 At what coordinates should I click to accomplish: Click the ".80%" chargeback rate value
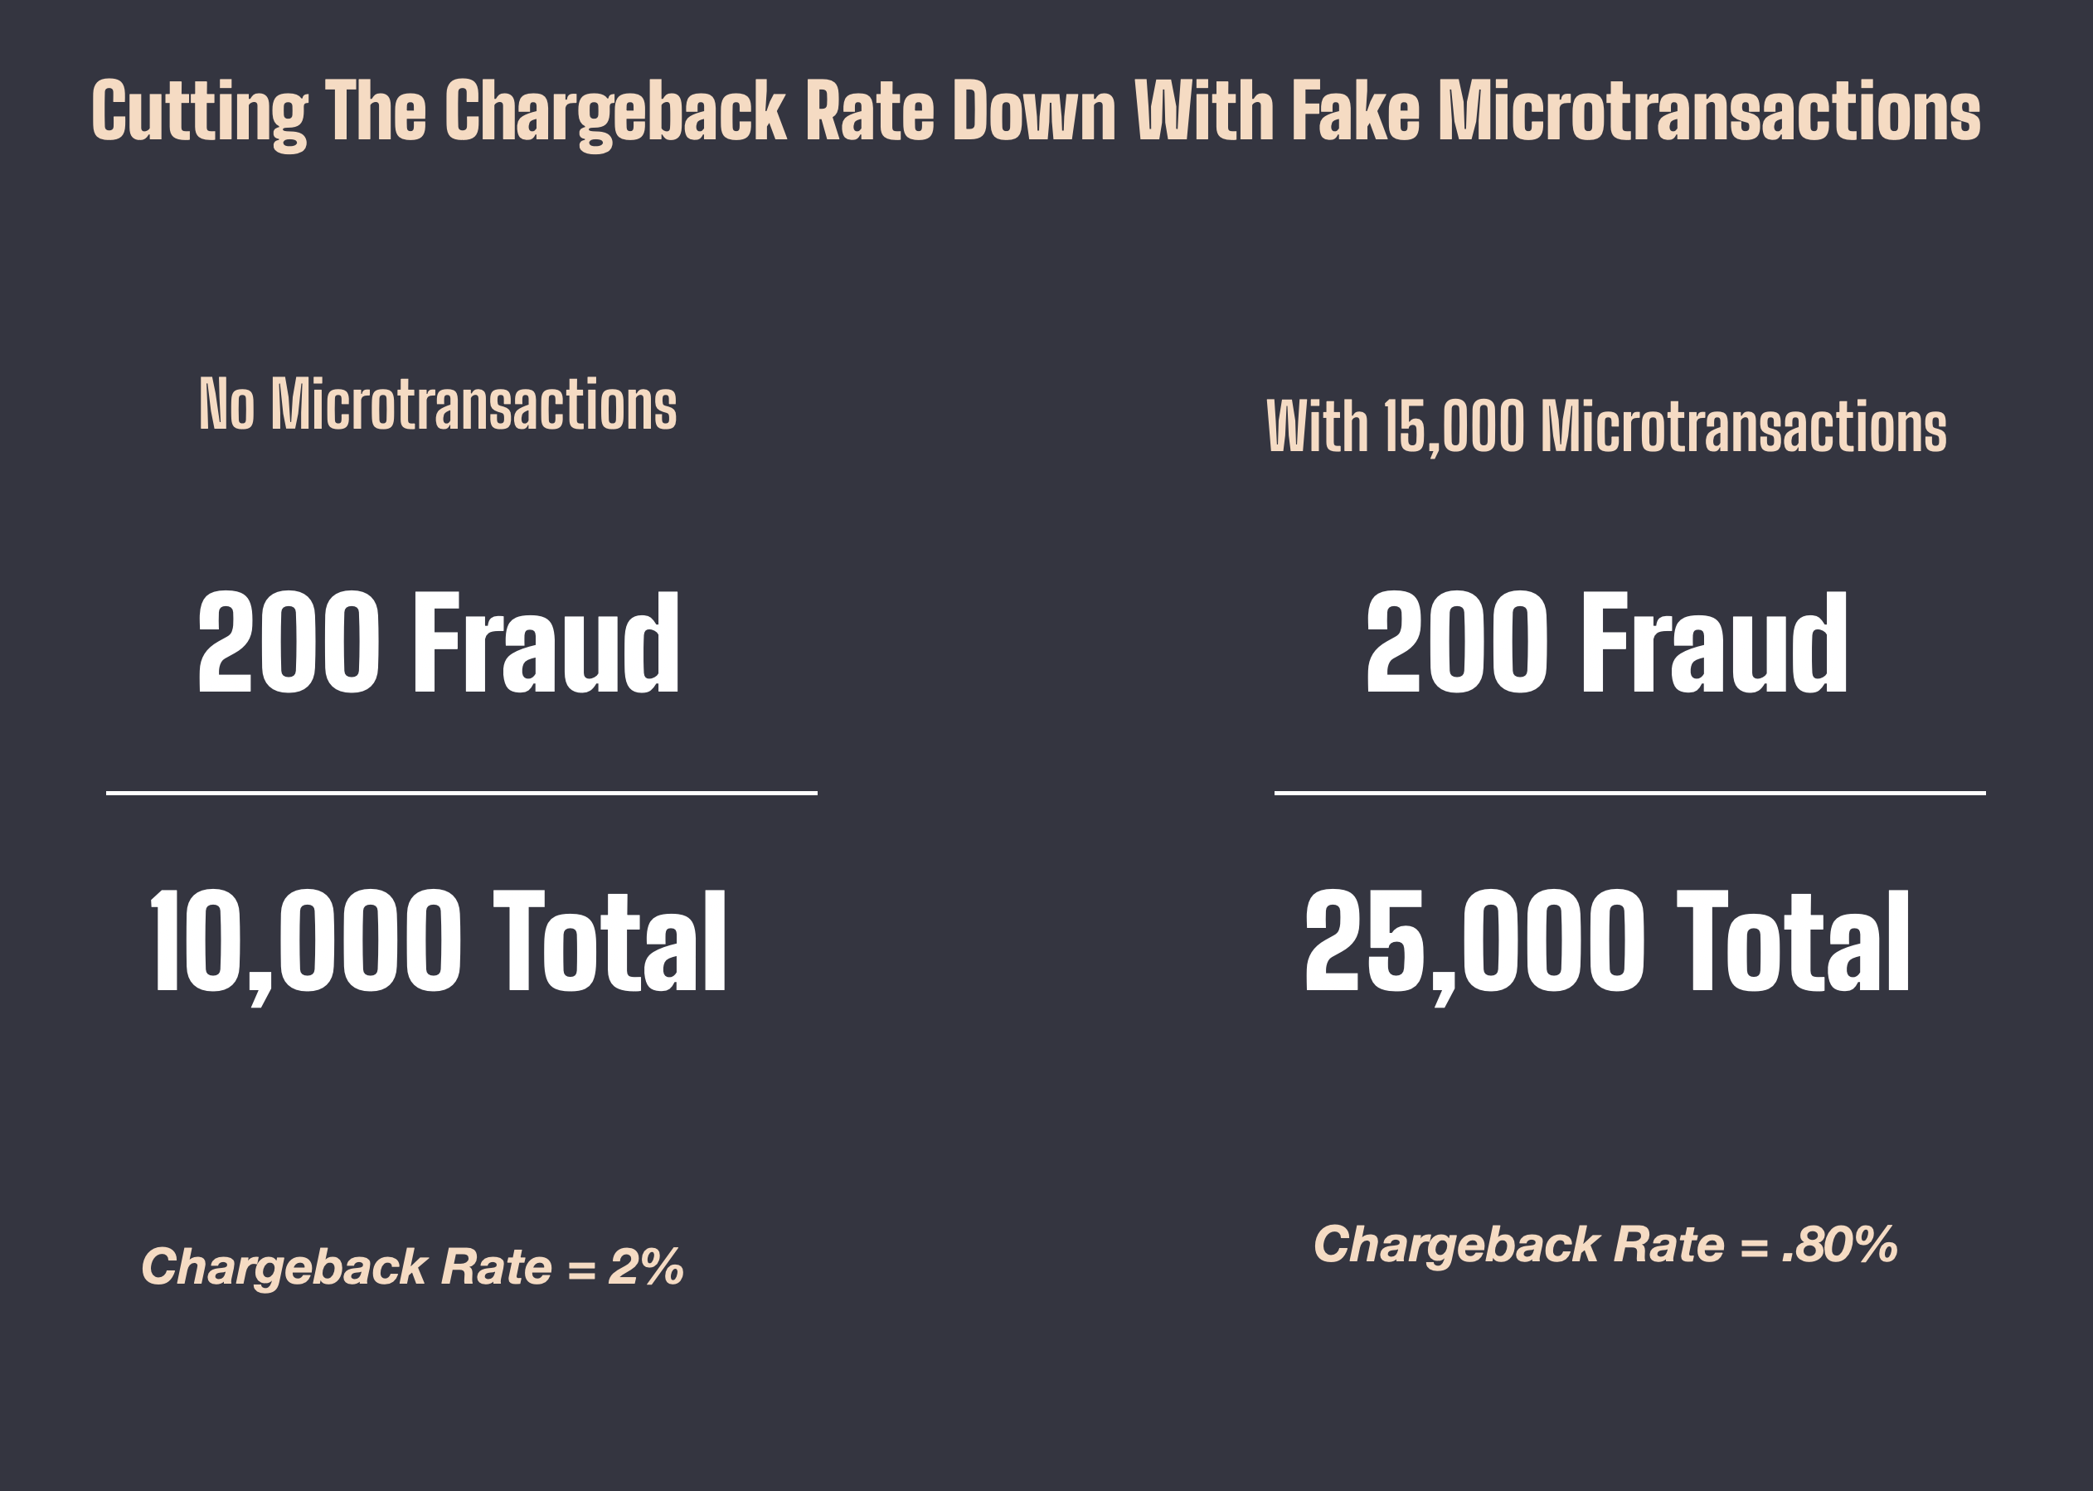pos(1838,1245)
